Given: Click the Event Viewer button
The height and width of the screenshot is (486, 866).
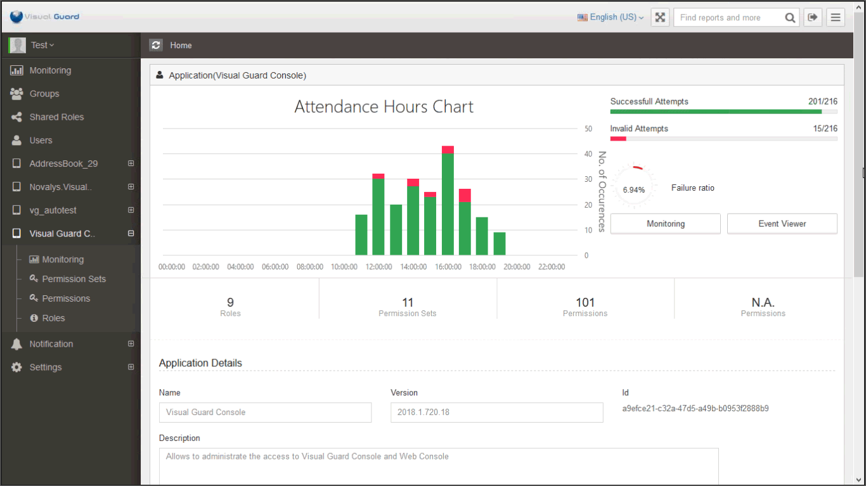Looking at the screenshot, I should coord(782,224).
